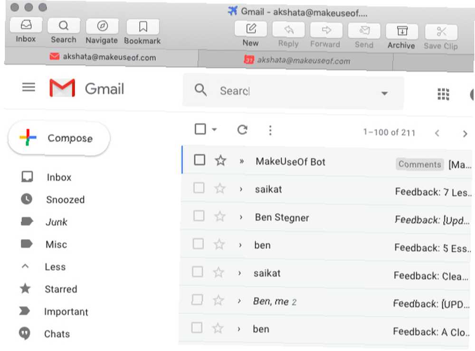The height and width of the screenshot is (351, 475).
Task: Switch to the Gmail mail tab
Action: pyautogui.click(x=103, y=57)
